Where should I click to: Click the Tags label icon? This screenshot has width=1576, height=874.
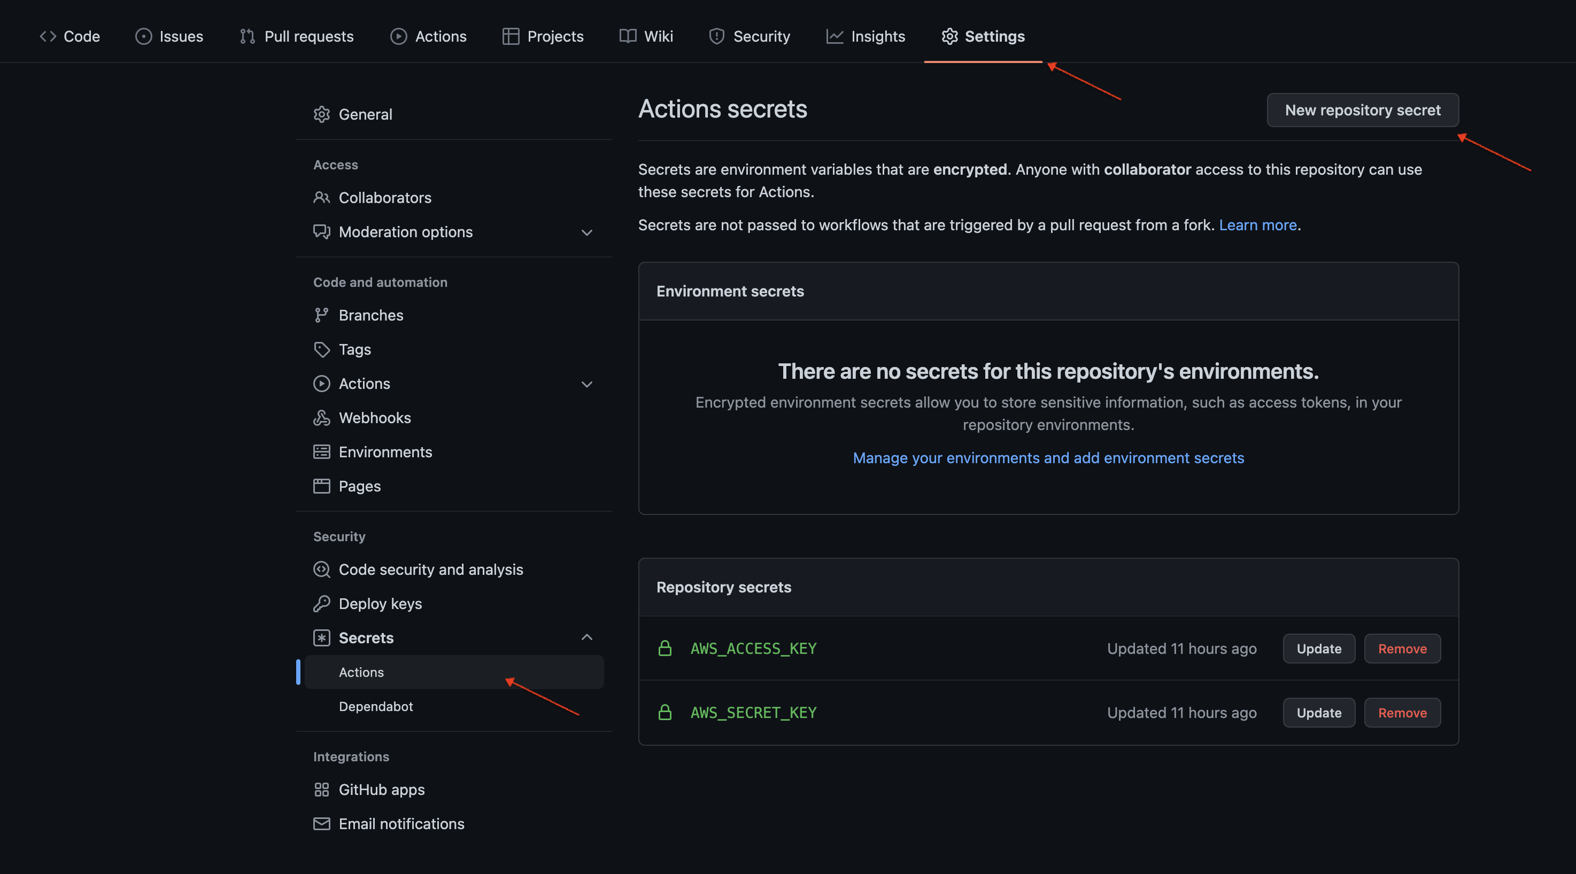click(x=321, y=349)
